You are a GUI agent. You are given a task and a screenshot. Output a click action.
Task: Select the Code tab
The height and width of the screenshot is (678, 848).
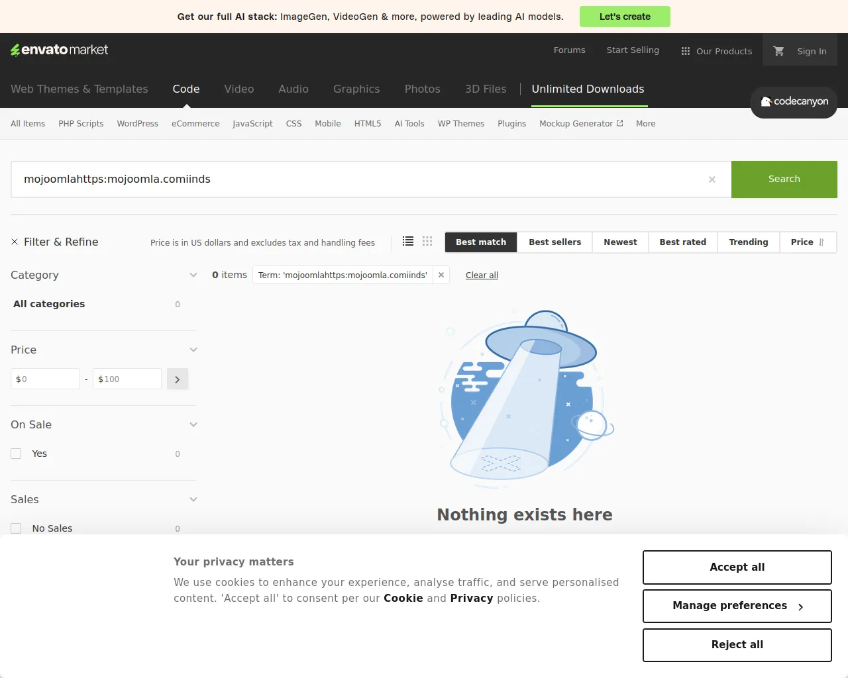coord(186,89)
